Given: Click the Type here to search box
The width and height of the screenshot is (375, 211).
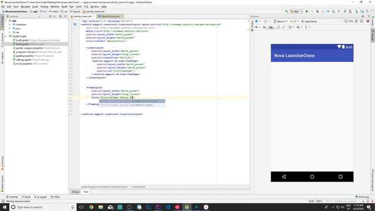Looking at the screenshot, I should click(43, 207).
